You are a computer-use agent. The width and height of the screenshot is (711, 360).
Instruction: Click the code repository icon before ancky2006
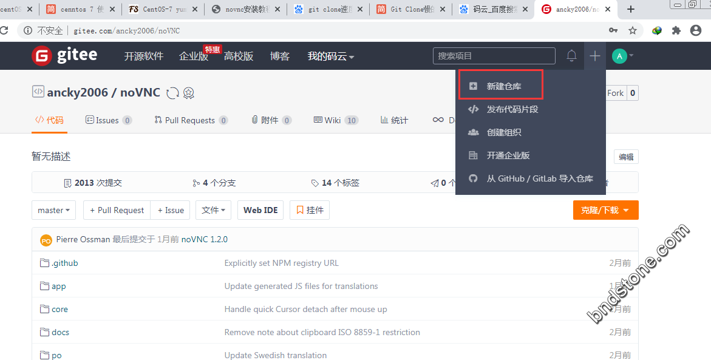click(x=38, y=92)
